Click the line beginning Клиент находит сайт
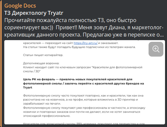Viewport: 167px width, 127px height. coord(83,67)
